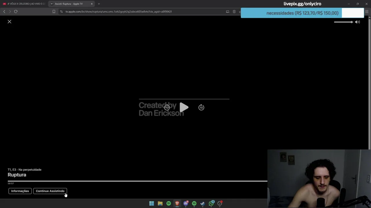This screenshot has height=208, width=371.
Task: Reload the Apple TV page
Action: click(16, 12)
